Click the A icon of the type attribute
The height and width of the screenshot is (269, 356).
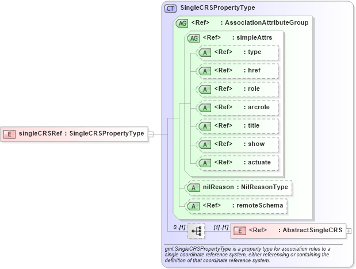[205, 53]
